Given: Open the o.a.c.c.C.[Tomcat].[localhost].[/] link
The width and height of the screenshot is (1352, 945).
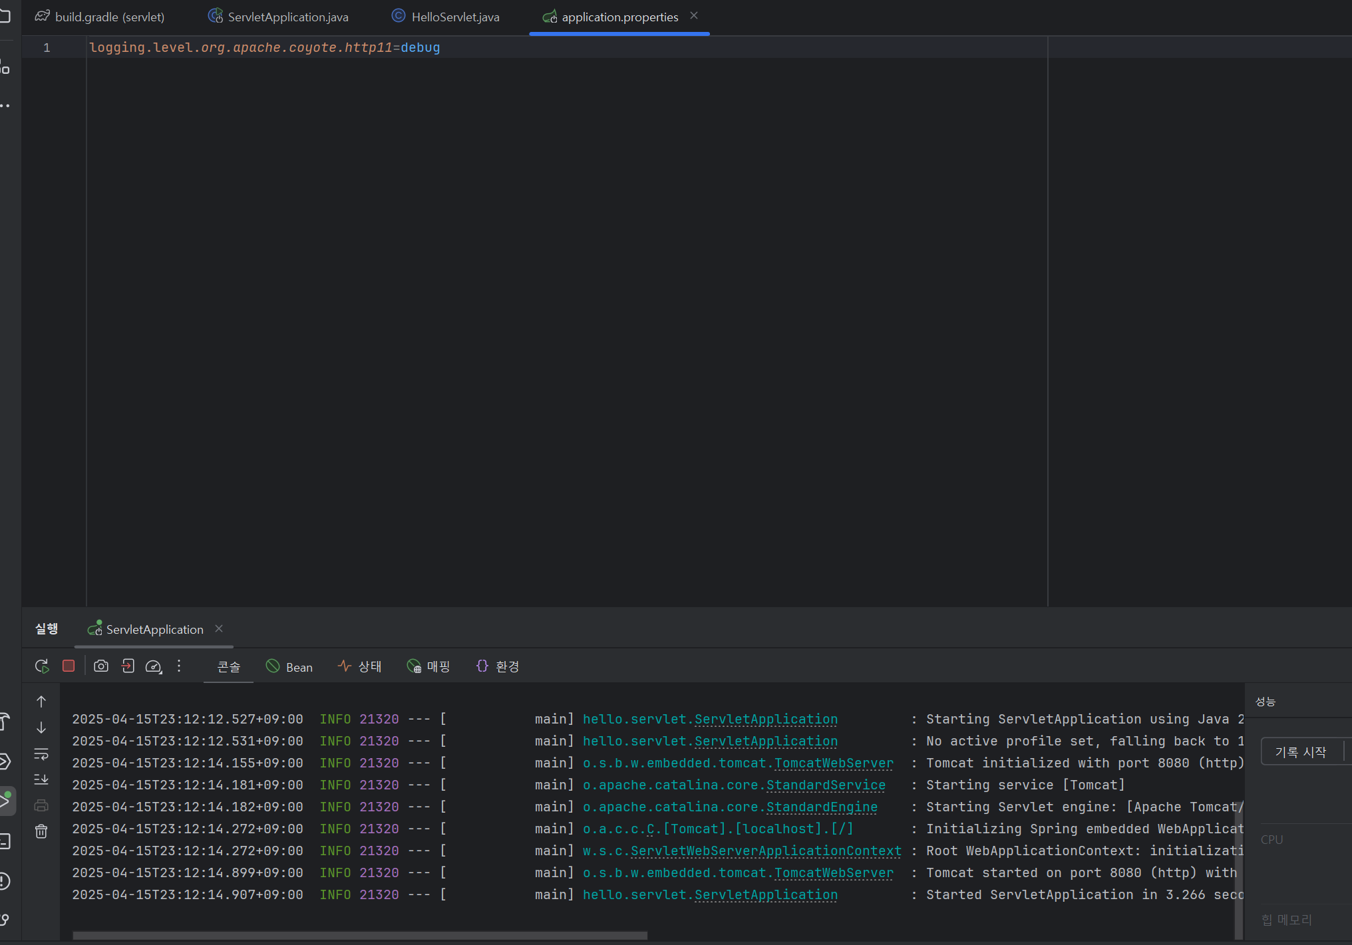Looking at the screenshot, I should point(718,829).
